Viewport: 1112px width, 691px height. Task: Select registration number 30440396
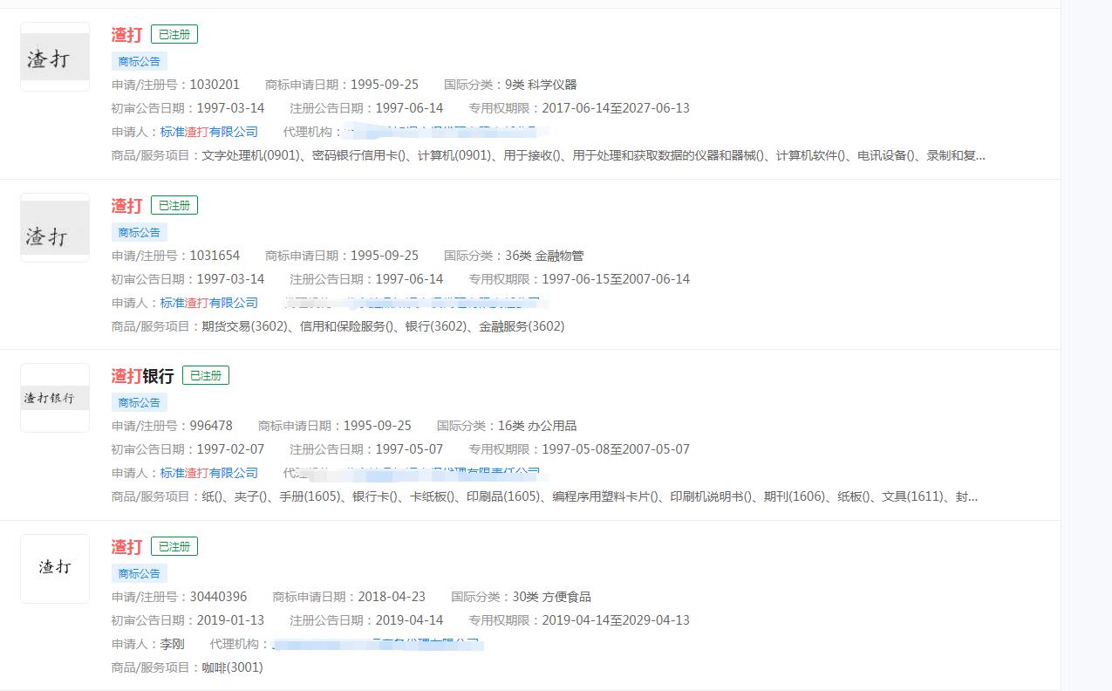[x=218, y=597]
